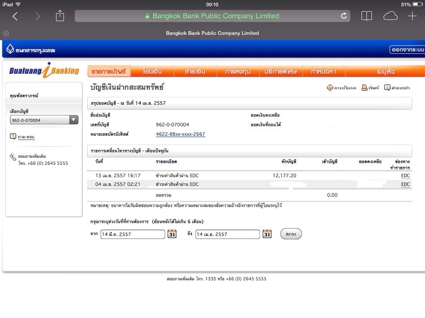Click the customer name คุณพัสตราภรณ์
The image size is (425, 318).
coord(24,96)
